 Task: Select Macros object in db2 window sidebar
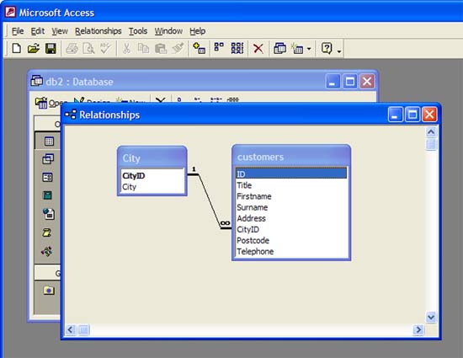[47, 232]
